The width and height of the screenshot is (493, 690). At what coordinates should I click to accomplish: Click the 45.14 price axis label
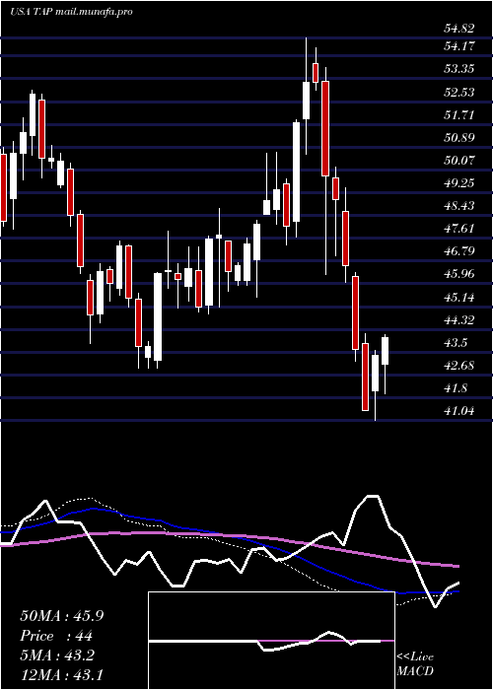[459, 298]
